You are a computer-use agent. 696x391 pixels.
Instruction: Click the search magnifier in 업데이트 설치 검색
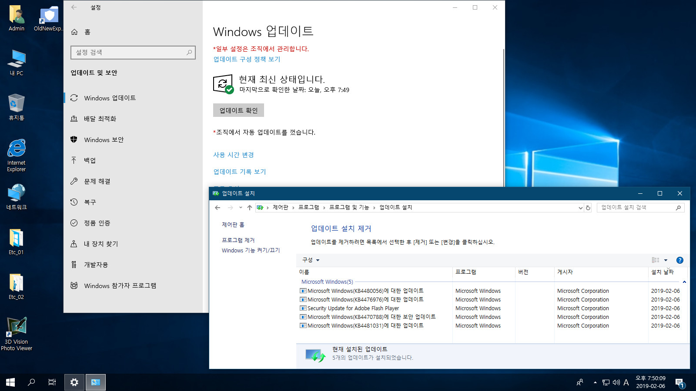click(678, 208)
